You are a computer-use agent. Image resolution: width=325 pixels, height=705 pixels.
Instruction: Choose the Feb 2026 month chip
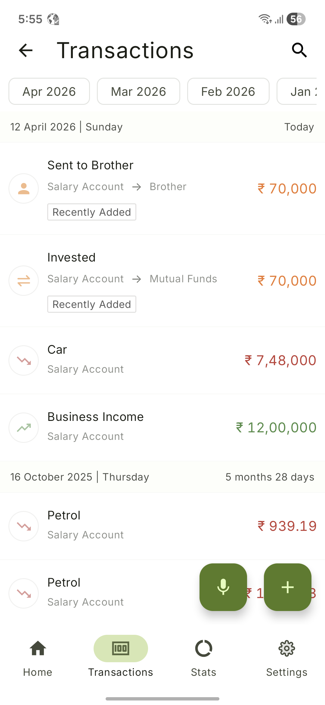pos(228,92)
